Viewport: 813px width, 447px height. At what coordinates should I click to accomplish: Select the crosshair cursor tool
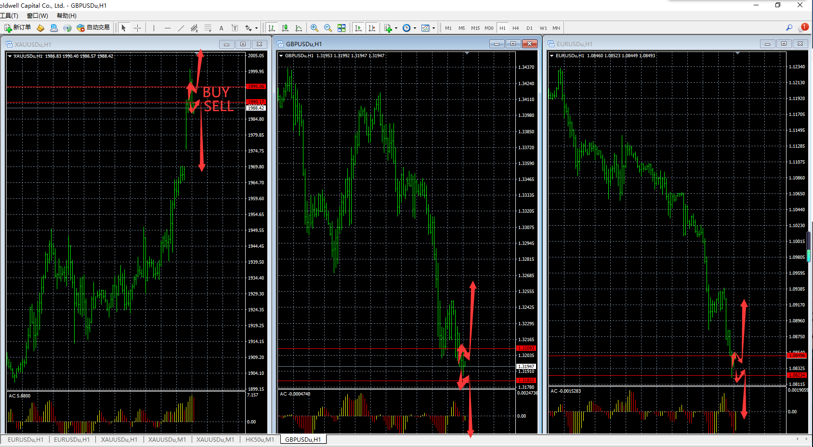click(137, 28)
